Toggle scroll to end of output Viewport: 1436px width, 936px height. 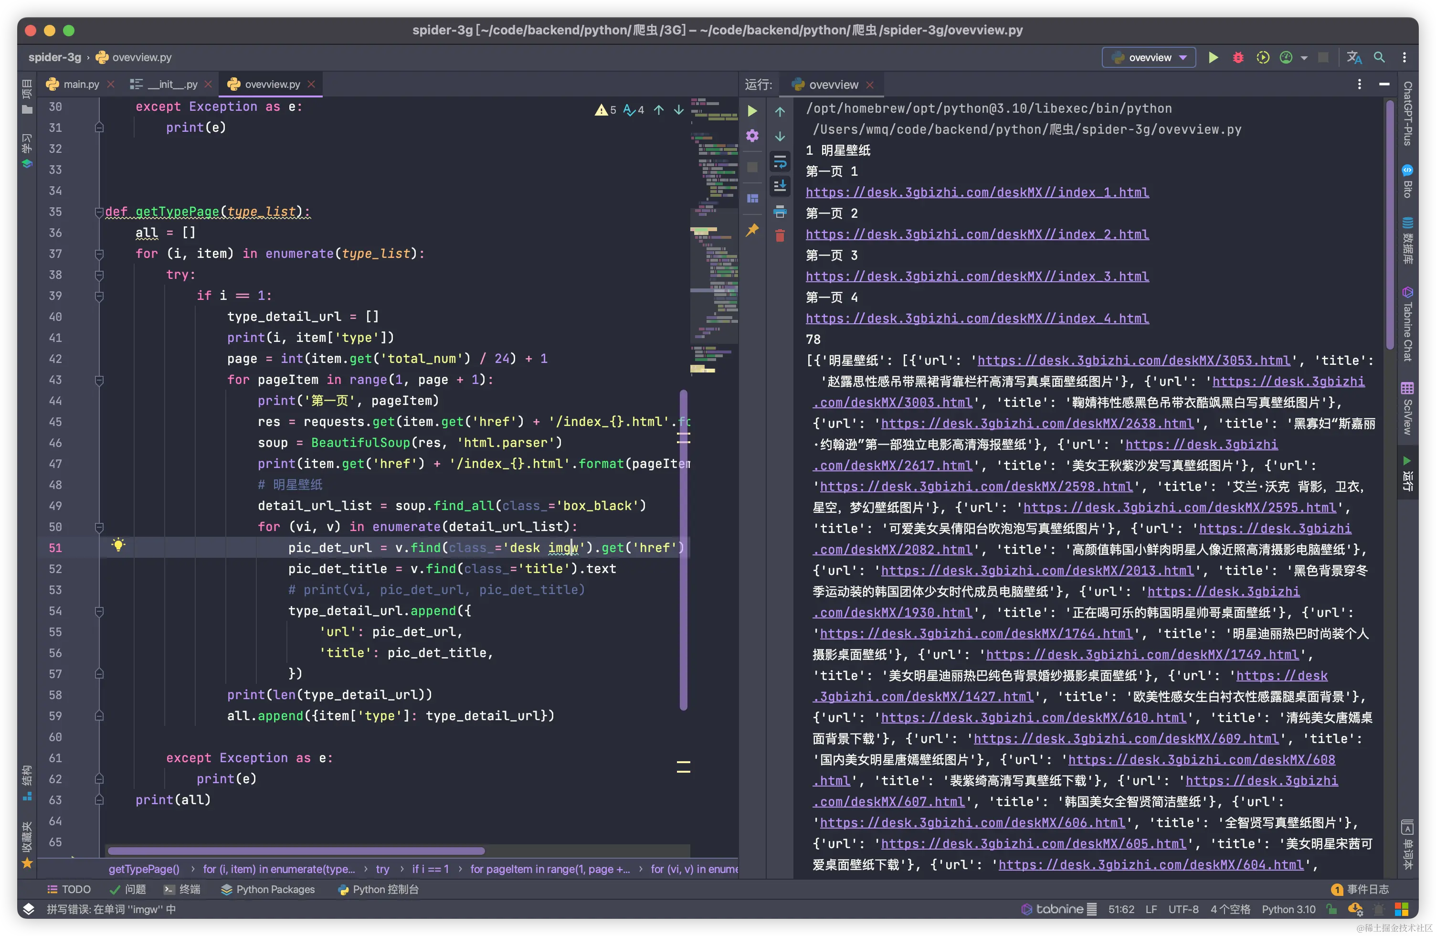[780, 186]
